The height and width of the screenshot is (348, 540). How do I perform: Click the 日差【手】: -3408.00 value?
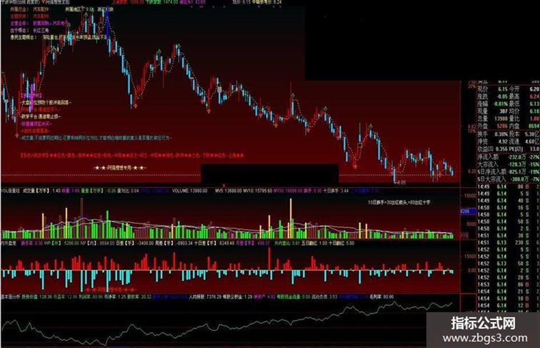(x=135, y=243)
